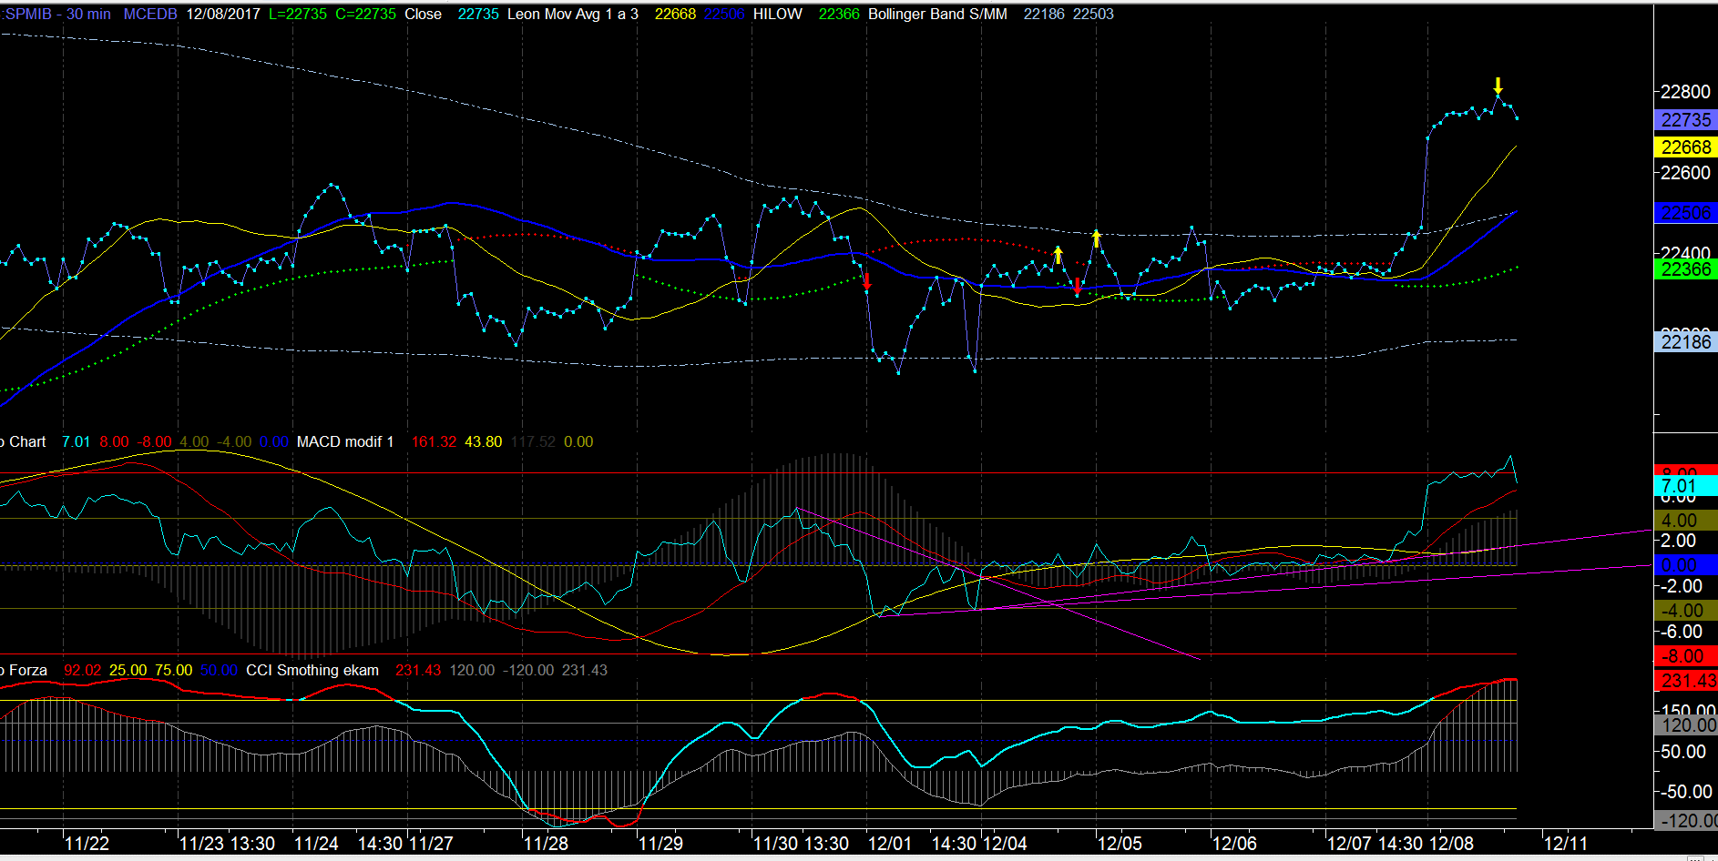This screenshot has height=861, width=1718.
Task: Click the 11/24 date on the time axis
Action: tap(316, 844)
